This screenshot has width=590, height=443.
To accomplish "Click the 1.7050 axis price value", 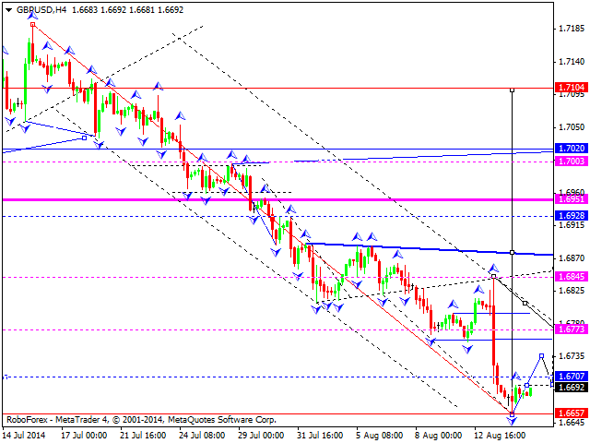I will pyautogui.click(x=572, y=127).
